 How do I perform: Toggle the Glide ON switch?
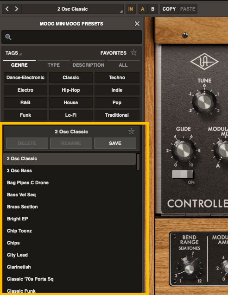coord(183,174)
